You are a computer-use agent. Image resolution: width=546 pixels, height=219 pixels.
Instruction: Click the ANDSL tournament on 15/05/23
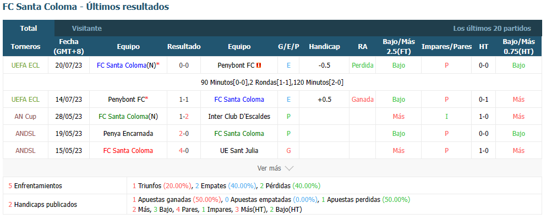[x=25, y=150]
